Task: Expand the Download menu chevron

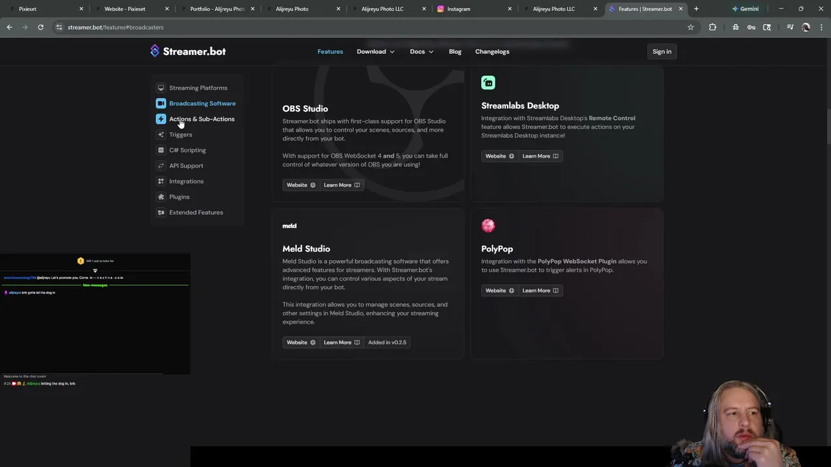Action: (392, 52)
